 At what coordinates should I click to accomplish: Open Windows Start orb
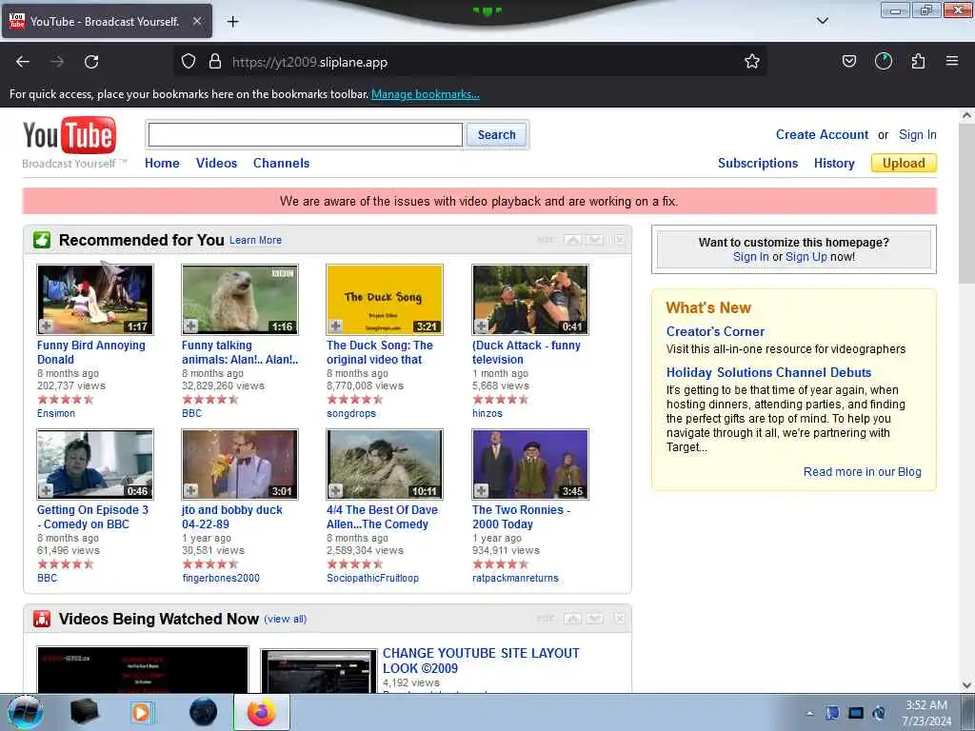(x=26, y=712)
